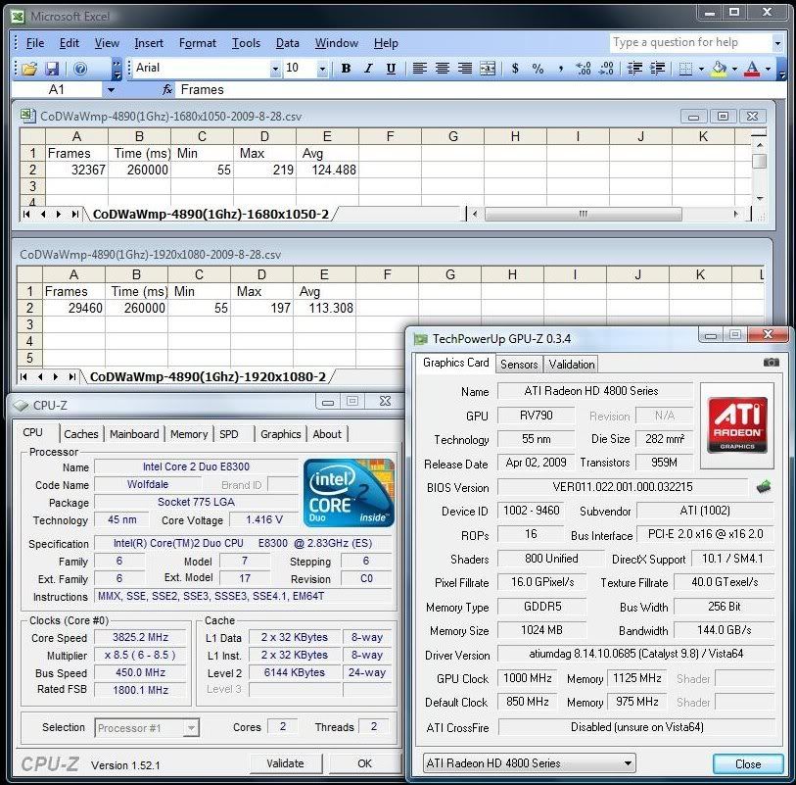Open CPU-Z Processor selection dropdown

pos(191,727)
